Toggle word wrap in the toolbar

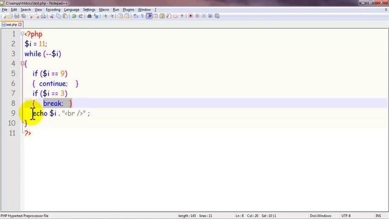click(x=136, y=16)
